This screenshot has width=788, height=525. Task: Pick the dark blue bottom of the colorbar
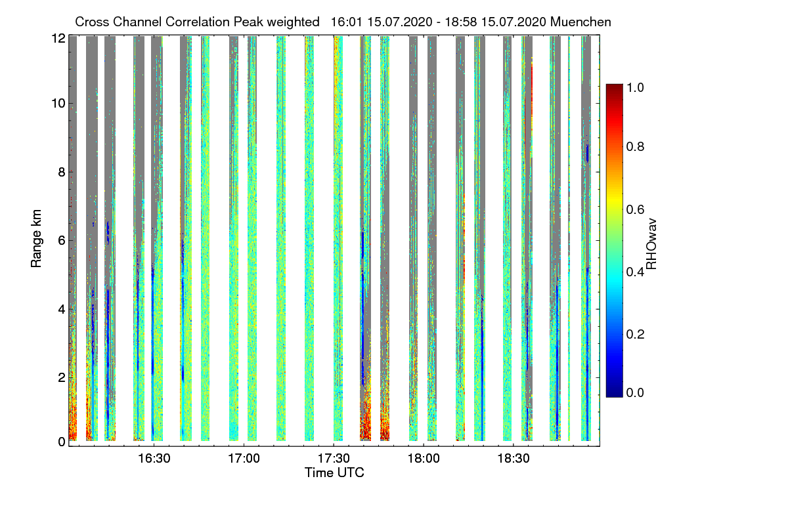613,391
